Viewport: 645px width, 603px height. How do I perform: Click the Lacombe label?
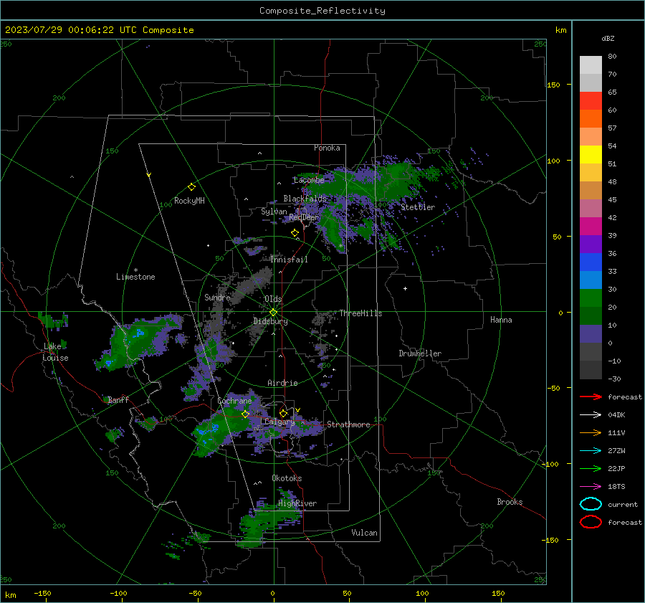309,180
